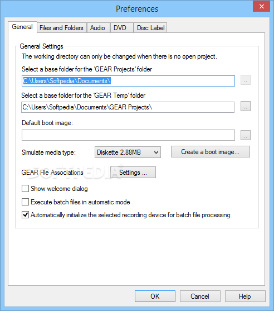Close the Preferences window
The width and height of the screenshot is (274, 311).
coord(262,6)
